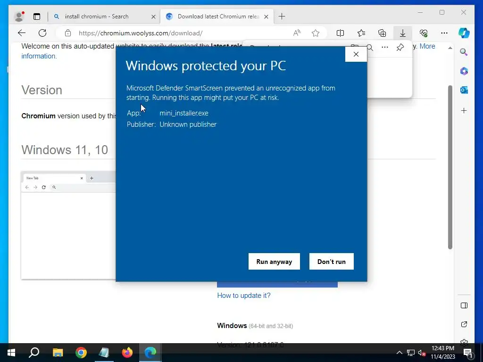Open How to update it? link
The height and width of the screenshot is (362, 483).
[x=244, y=296]
